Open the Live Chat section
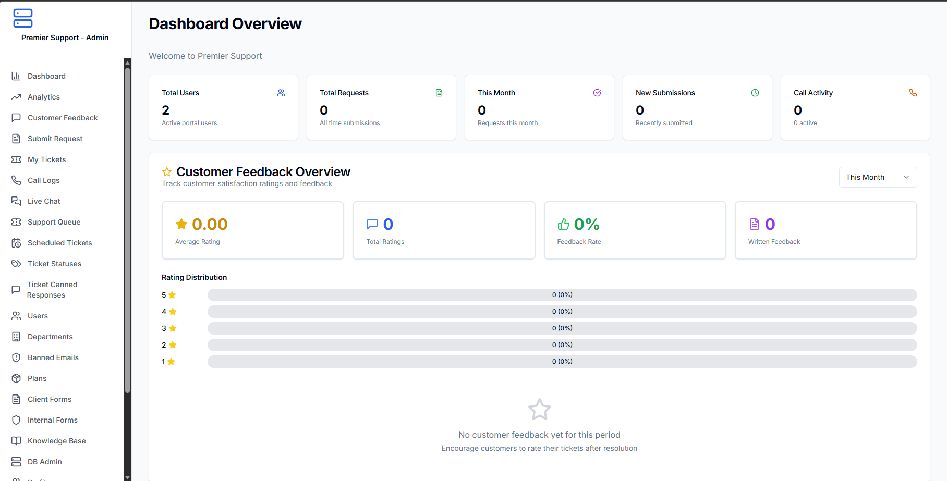 (x=44, y=201)
